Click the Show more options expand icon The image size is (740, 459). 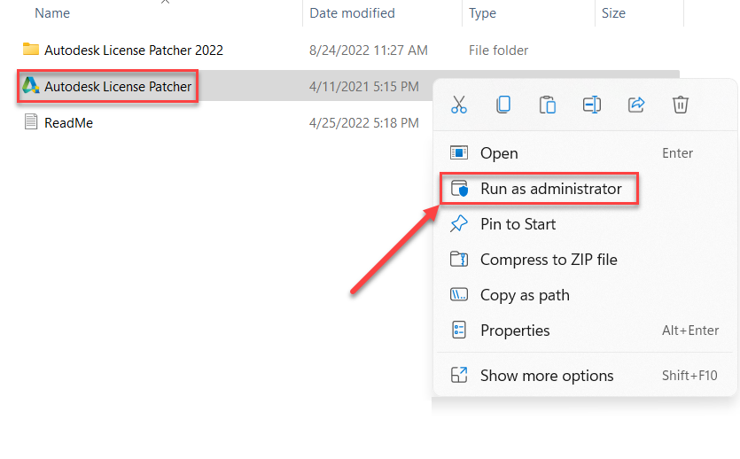tap(459, 375)
